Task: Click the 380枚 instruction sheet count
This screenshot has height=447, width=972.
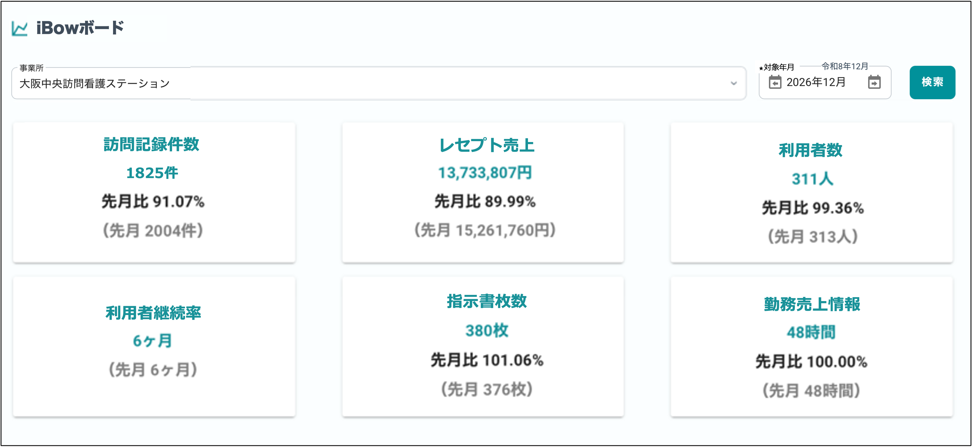Action: click(487, 330)
